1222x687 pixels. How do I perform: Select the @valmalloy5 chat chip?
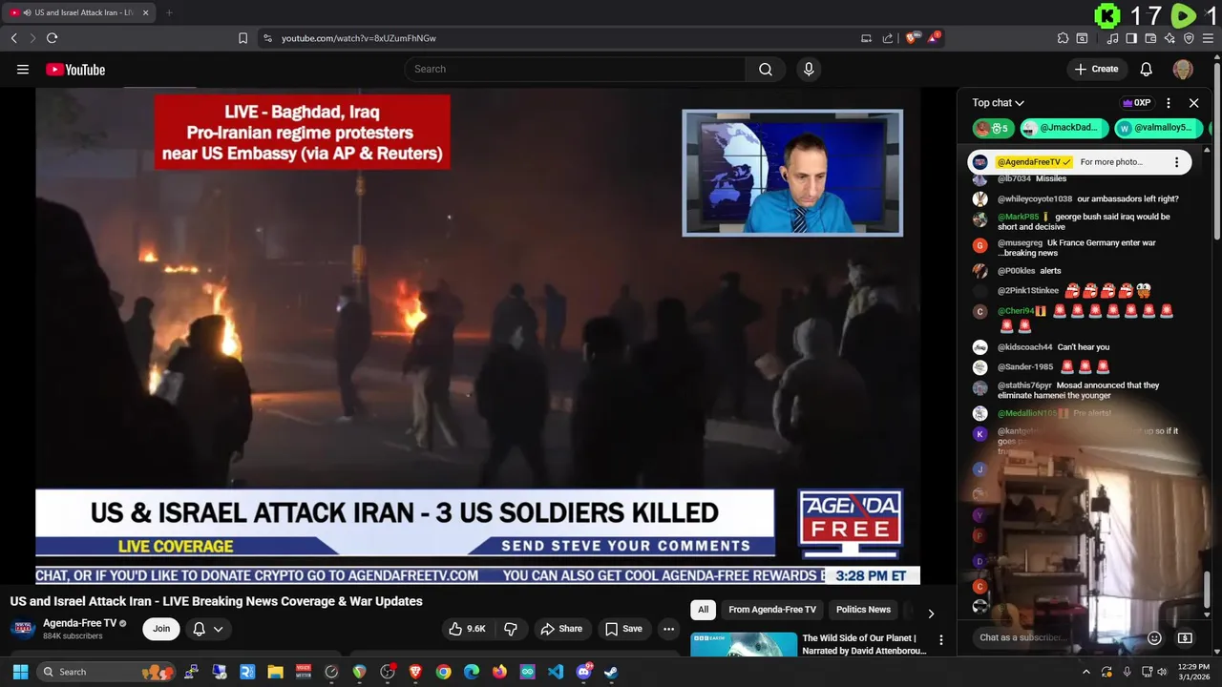pos(1158,128)
